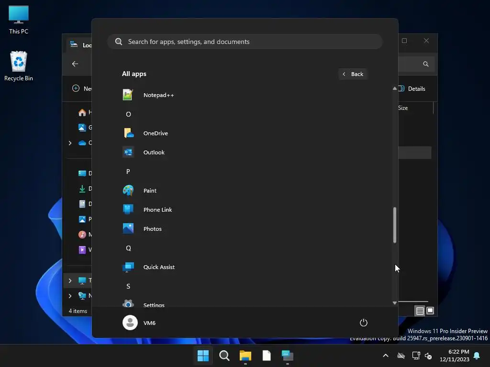
Task: Switch Explorer to large thumbnails view
Action: click(x=430, y=311)
